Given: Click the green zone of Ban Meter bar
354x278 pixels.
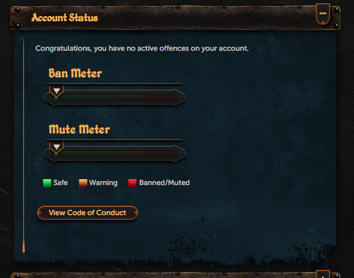Looking at the screenshot, I should pyautogui.click(x=85, y=98).
